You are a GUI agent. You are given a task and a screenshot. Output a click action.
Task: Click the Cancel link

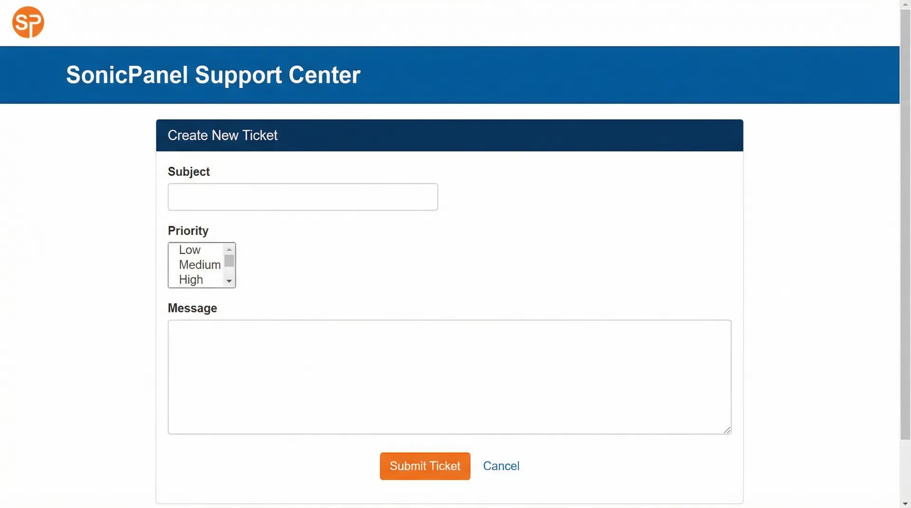click(501, 466)
